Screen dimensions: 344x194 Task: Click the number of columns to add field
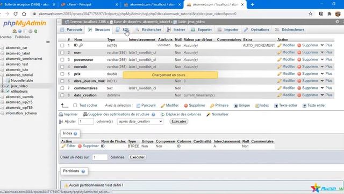86,121
